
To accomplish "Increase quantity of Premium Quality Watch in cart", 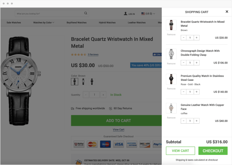I will click(197, 92).
